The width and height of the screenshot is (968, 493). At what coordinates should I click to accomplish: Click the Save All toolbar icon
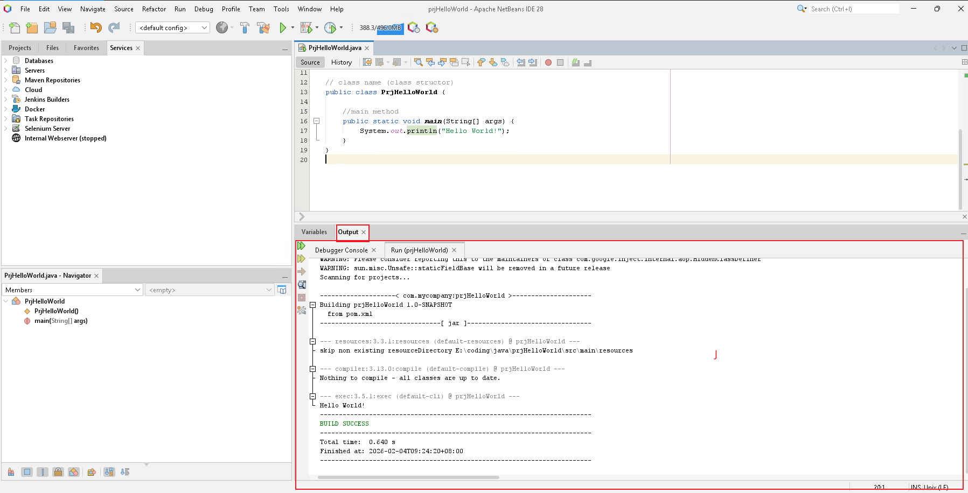[x=68, y=28]
